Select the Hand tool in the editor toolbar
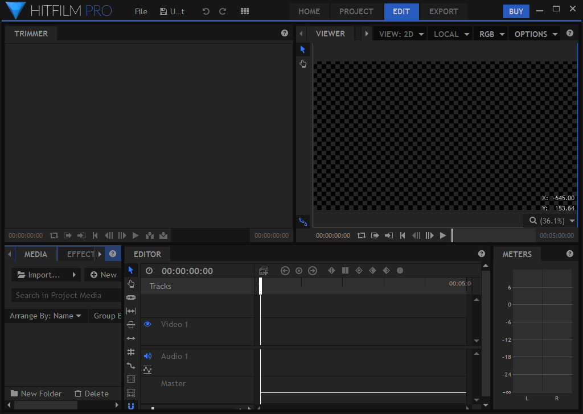 131,284
